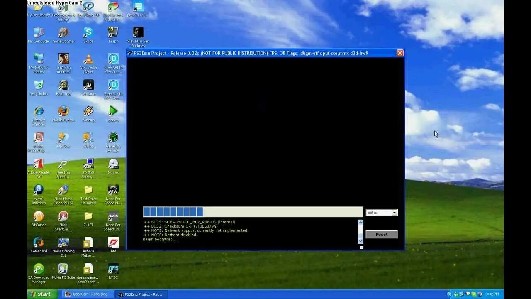This screenshot has width=531, height=299.
Task: Select the 'Netboot disabled' log line
Action: 171,235
